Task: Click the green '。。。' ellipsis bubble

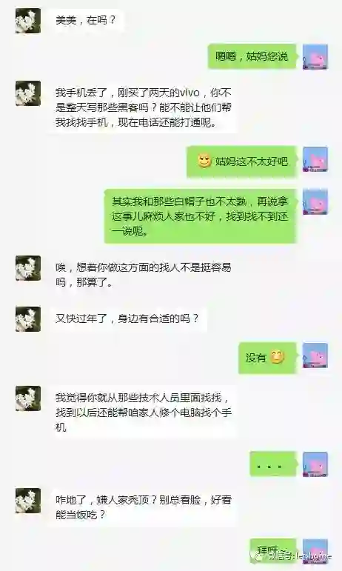Action: [273, 464]
